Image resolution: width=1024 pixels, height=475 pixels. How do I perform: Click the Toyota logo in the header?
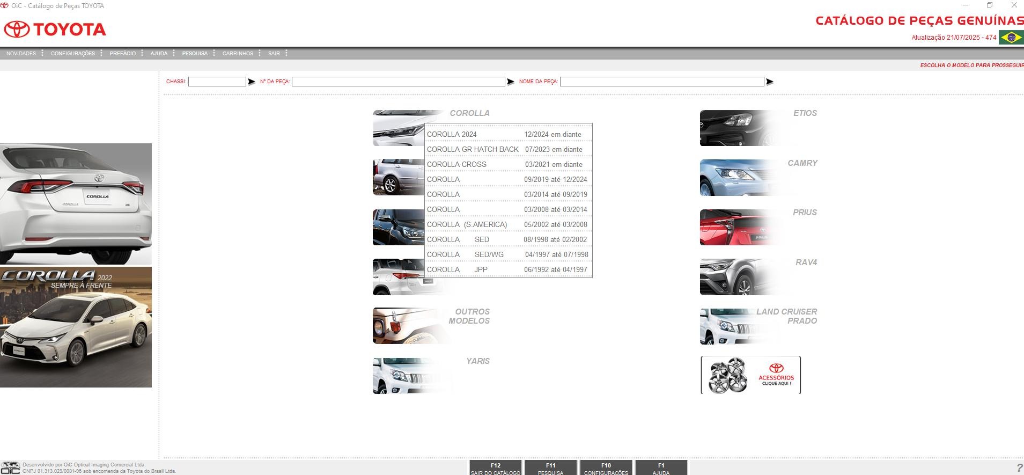coord(55,30)
